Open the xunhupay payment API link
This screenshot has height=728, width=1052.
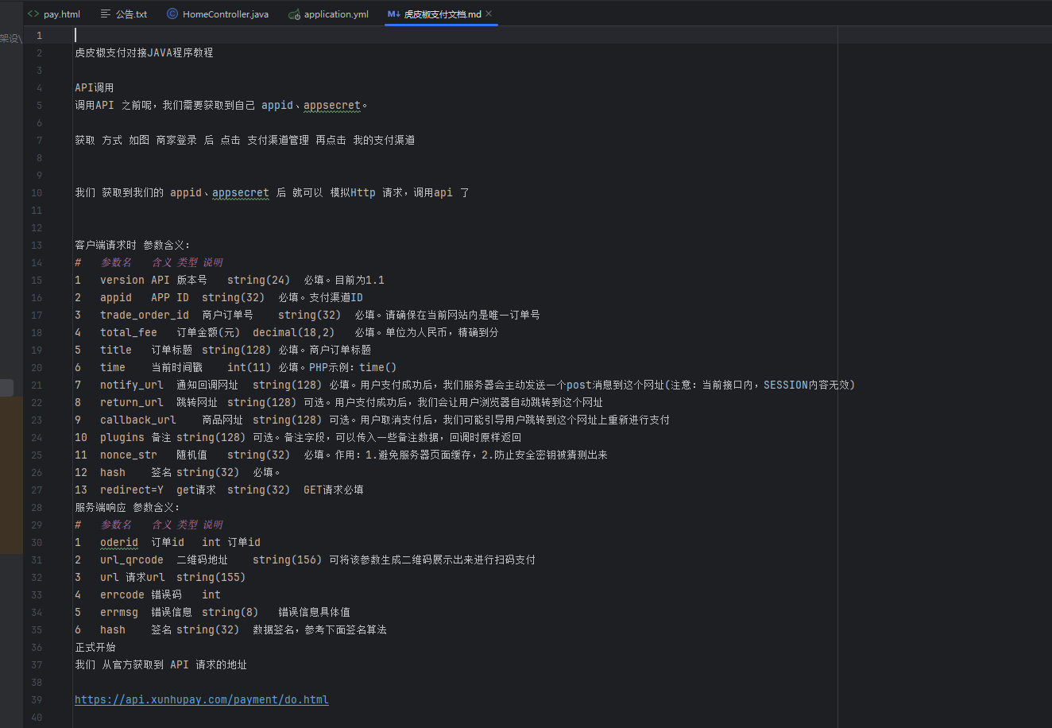pyautogui.click(x=201, y=699)
